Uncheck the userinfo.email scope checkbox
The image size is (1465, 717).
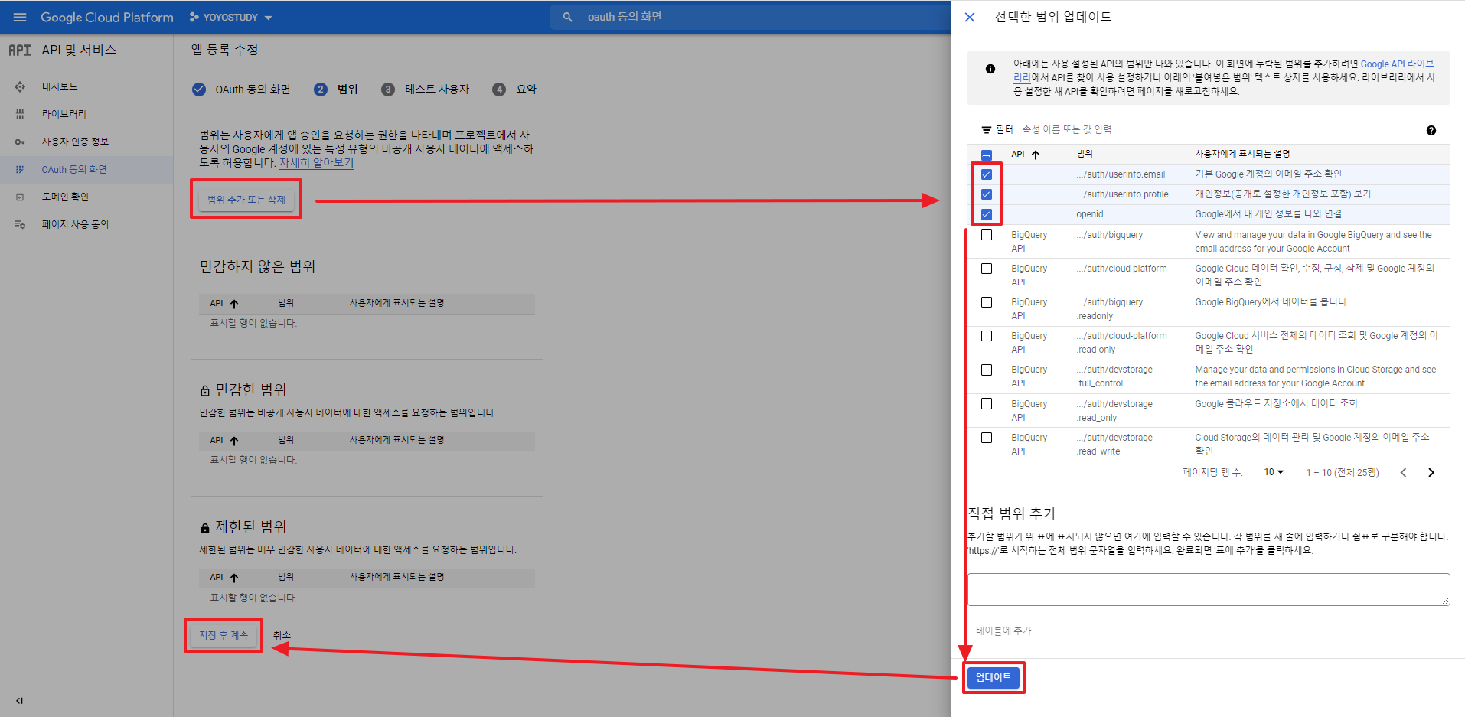(x=987, y=174)
